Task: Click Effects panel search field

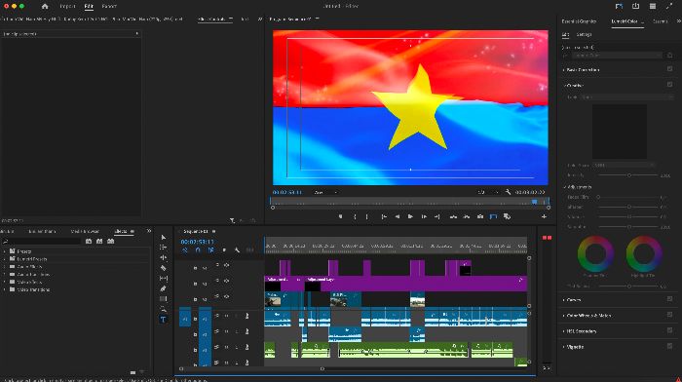Action: [x=42, y=241]
